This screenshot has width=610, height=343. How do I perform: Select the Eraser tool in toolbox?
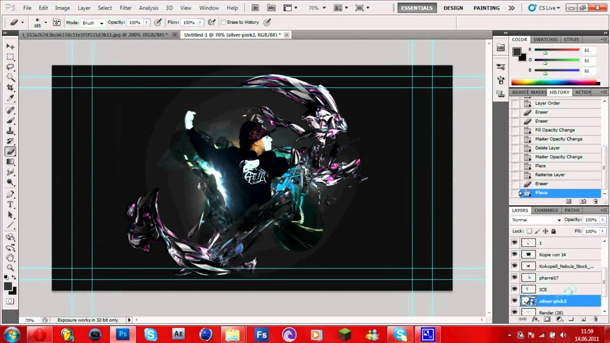pos(10,151)
